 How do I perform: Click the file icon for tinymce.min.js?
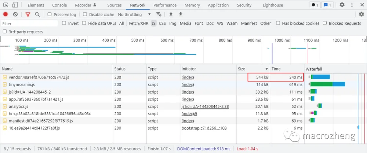(5, 84)
